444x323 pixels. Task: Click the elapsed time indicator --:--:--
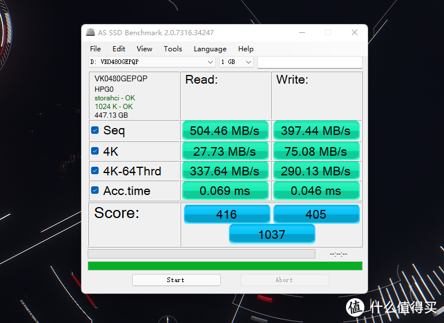point(338,254)
